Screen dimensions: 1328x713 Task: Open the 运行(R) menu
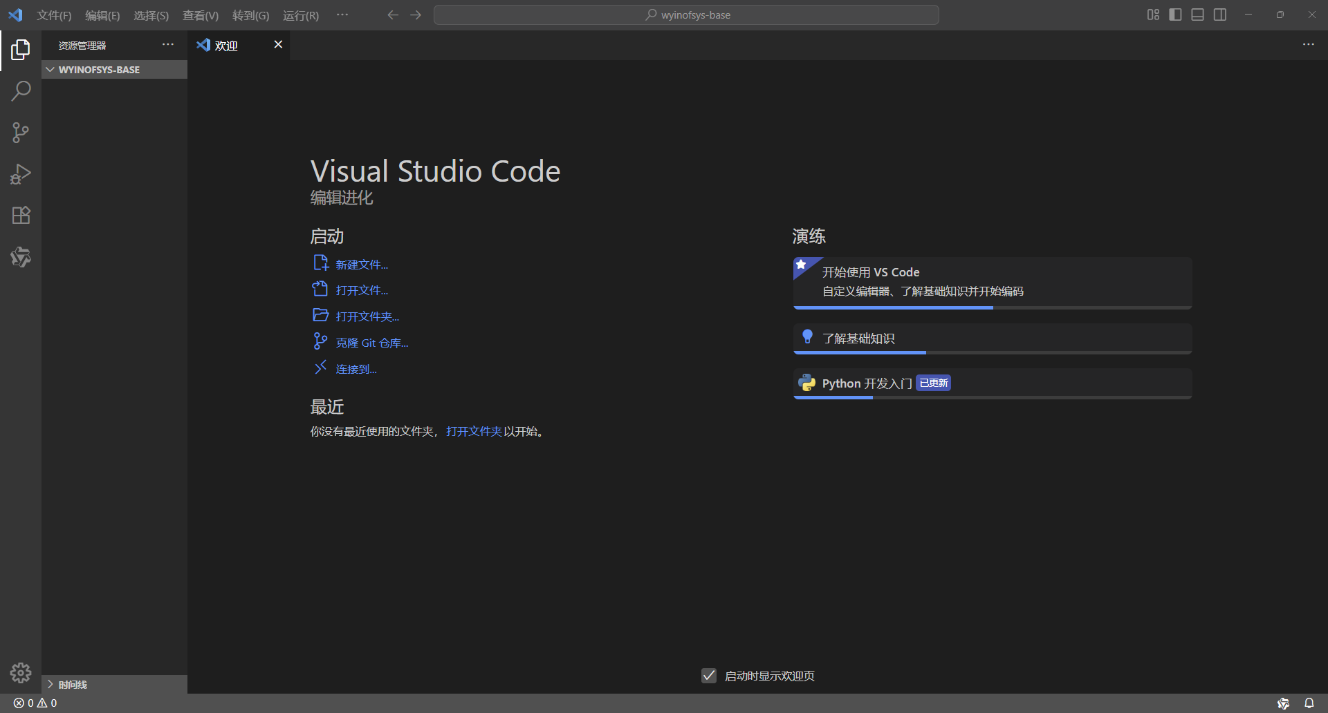(x=301, y=15)
